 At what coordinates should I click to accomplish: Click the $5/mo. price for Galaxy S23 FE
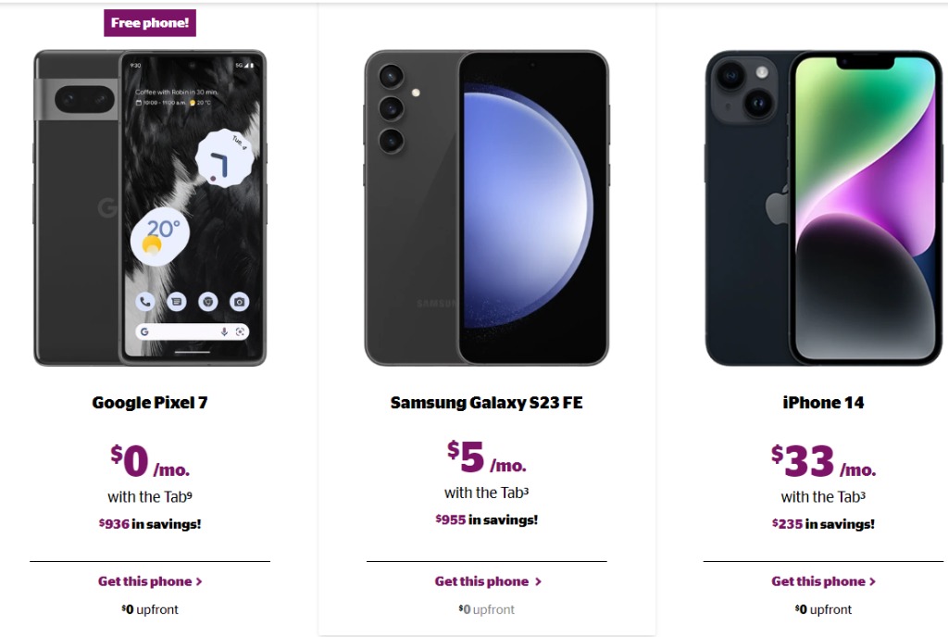tap(487, 456)
